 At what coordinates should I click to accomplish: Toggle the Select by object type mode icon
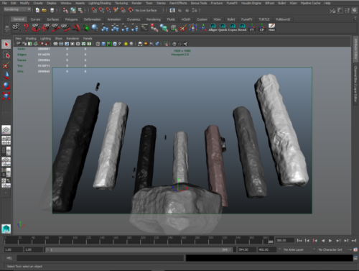(73, 10)
